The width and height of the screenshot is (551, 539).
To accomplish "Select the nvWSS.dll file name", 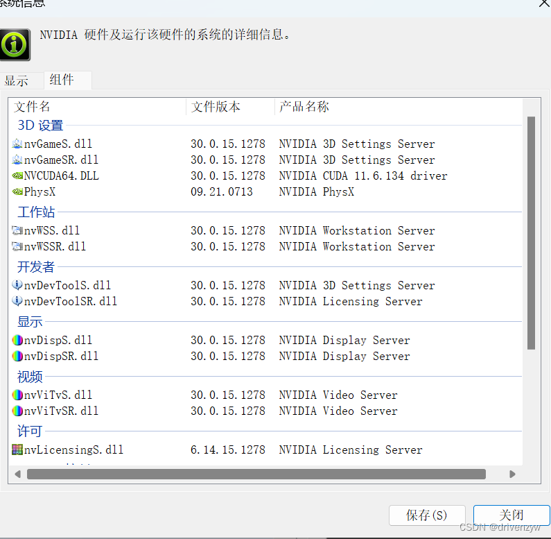I will click(x=52, y=230).
